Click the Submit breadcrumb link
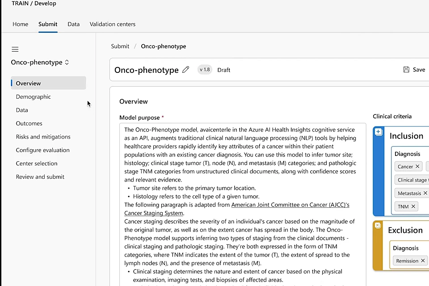 click(x=120, y=46)
